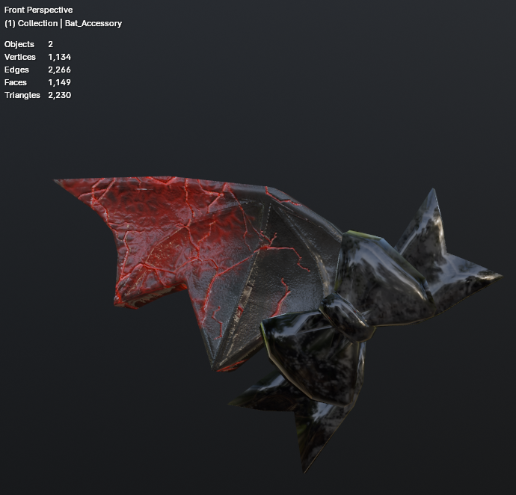Click the Bat_Accessory object name text
The image size is (516, 495).
(x=93, y=23)
